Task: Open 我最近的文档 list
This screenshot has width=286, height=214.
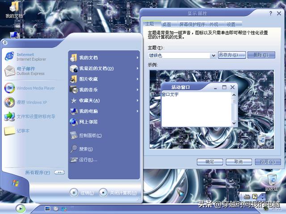Action: tap(104, 68)
